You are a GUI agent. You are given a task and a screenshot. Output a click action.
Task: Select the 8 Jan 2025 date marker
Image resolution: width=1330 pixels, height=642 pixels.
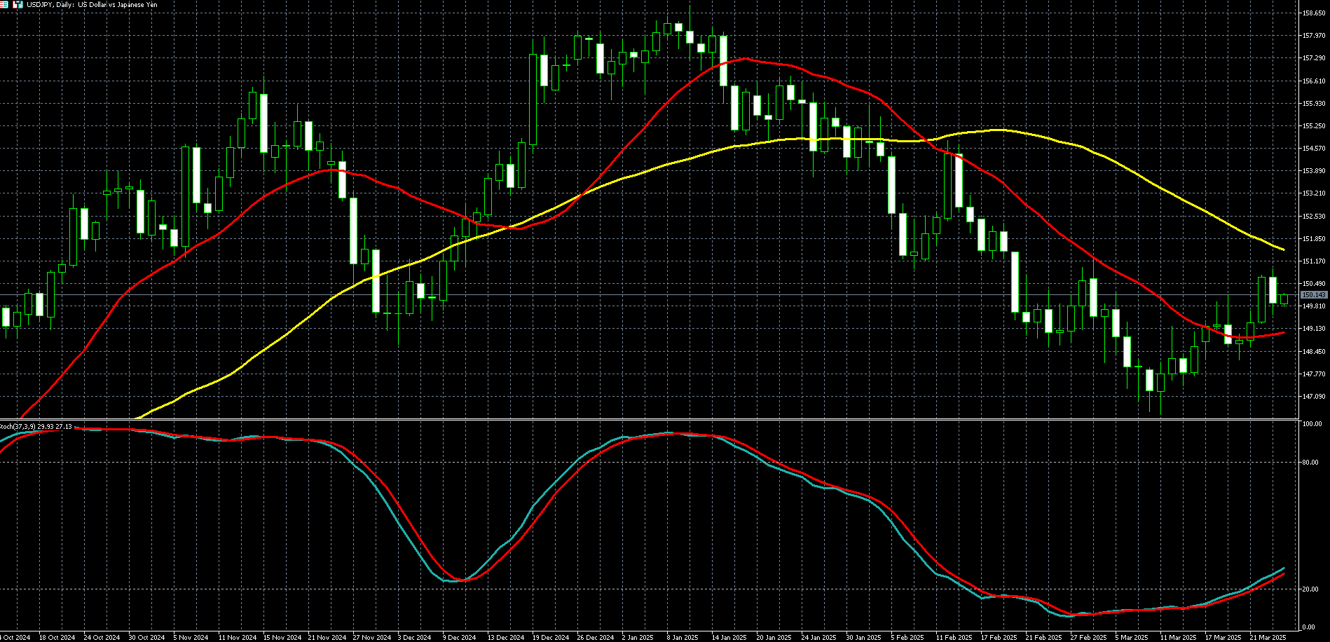[x=682, y=637]
